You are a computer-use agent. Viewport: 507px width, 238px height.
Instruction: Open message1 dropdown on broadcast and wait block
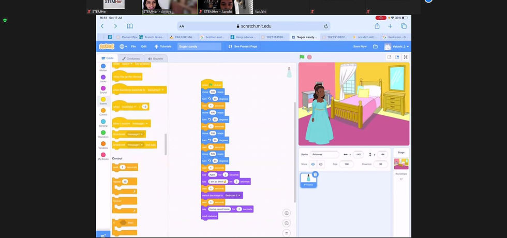135,145
